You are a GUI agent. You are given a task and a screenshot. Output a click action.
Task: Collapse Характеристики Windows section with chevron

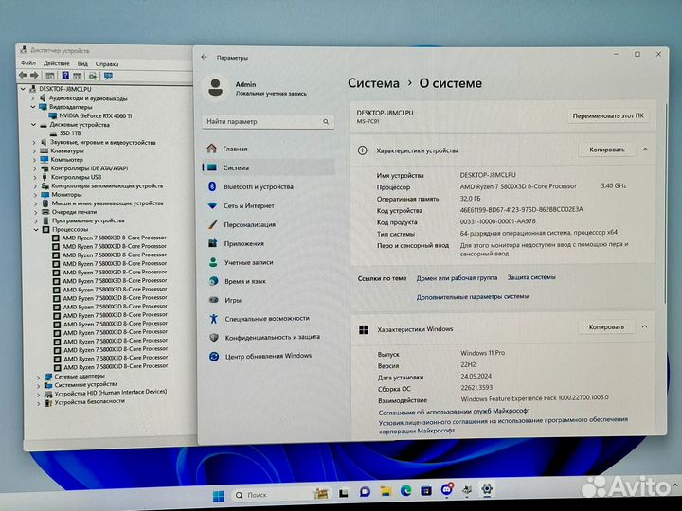tap(645, 326)
